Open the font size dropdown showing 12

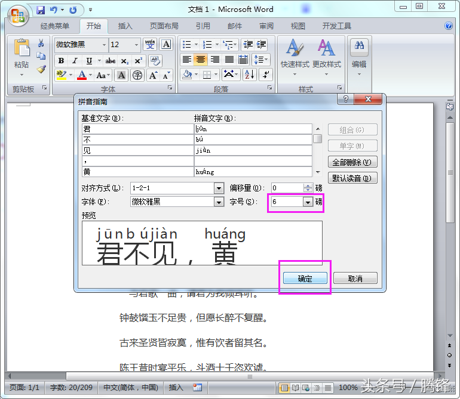[x=136, y=45]
